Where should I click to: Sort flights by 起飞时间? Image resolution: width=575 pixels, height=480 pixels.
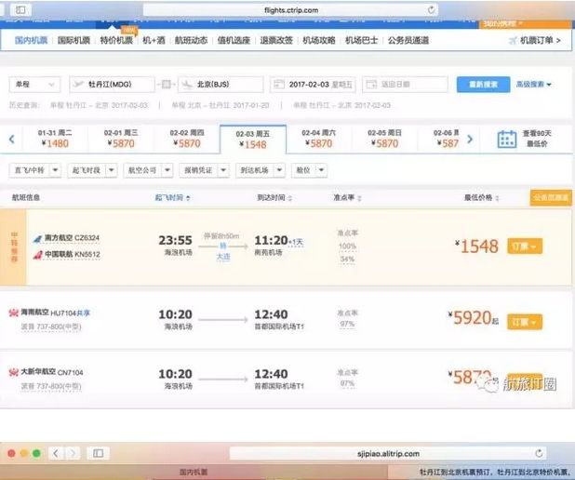pos(172,198)
